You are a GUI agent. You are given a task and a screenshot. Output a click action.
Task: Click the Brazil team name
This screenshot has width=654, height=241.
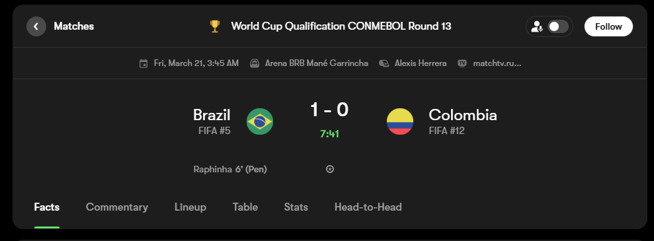click(212, 115)
